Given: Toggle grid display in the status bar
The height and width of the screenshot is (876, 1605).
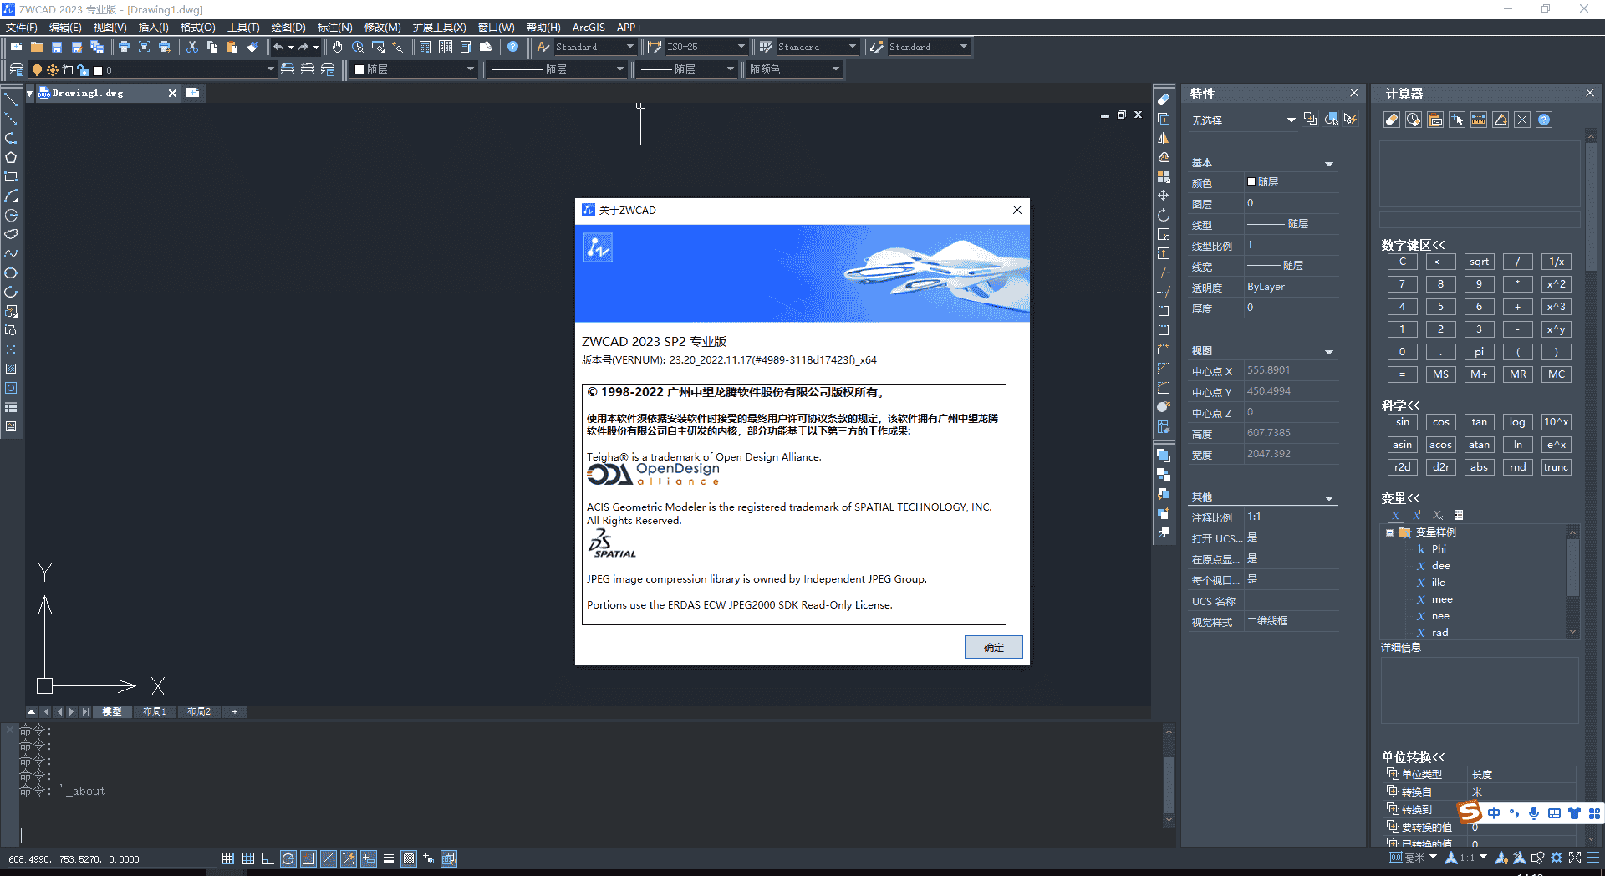Looking at the screenshot, I should (248, 858).
